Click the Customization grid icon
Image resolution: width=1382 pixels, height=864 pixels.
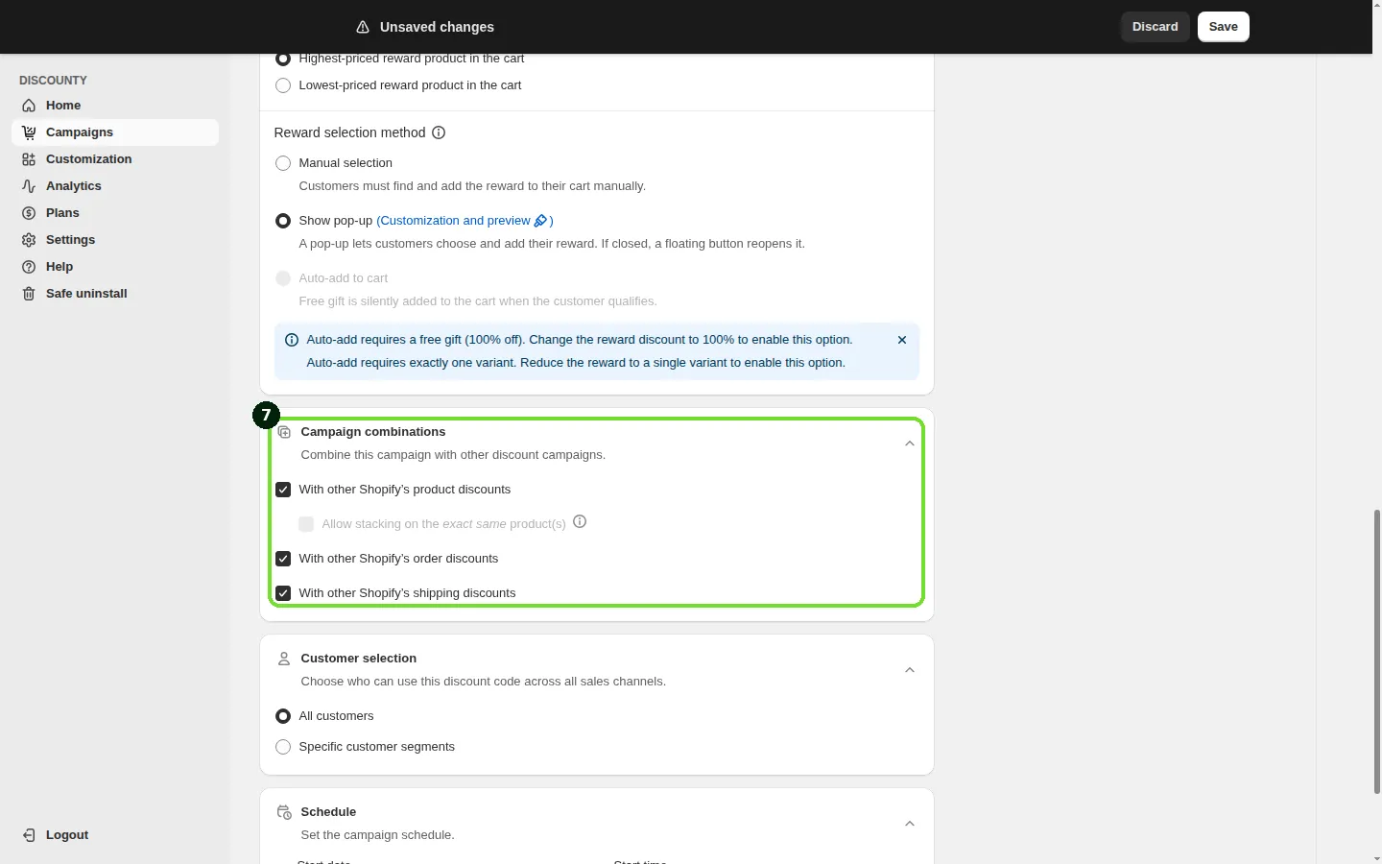point(29,159)
